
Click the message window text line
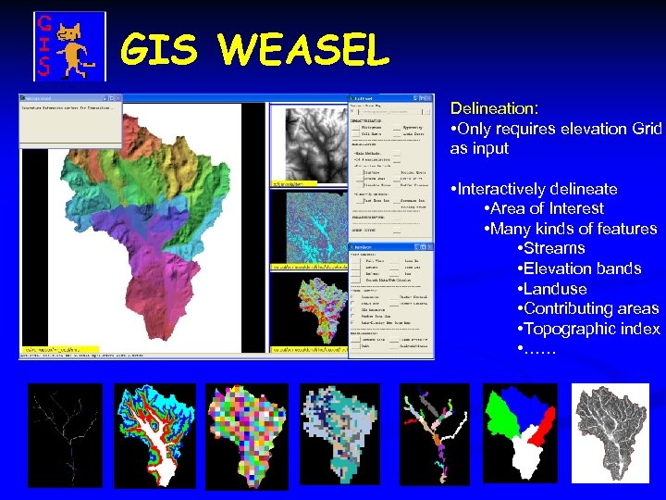[68, 108]
